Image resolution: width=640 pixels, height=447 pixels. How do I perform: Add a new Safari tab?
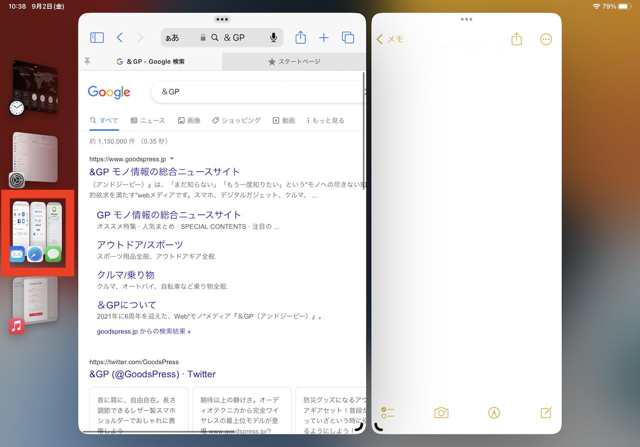click(324, 37)
